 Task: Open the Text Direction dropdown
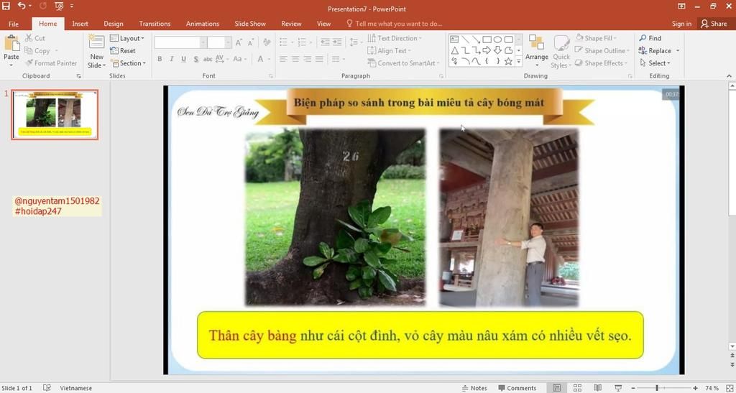395,38
